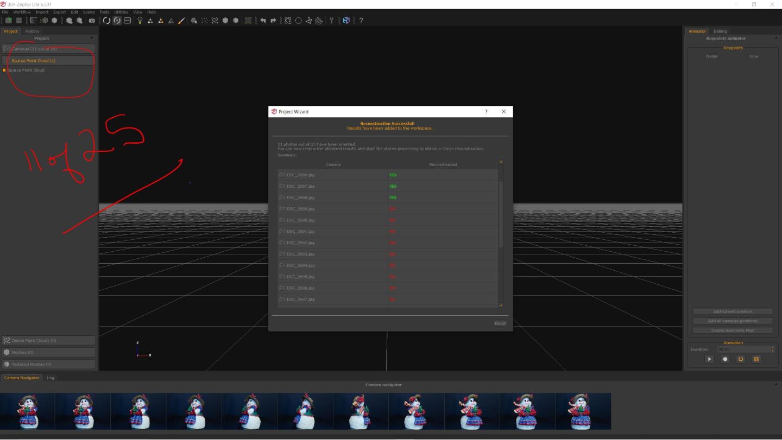Click the bounding box icon beside undo
This screenshot has width=782, height=440.
(x=248, y=21)
